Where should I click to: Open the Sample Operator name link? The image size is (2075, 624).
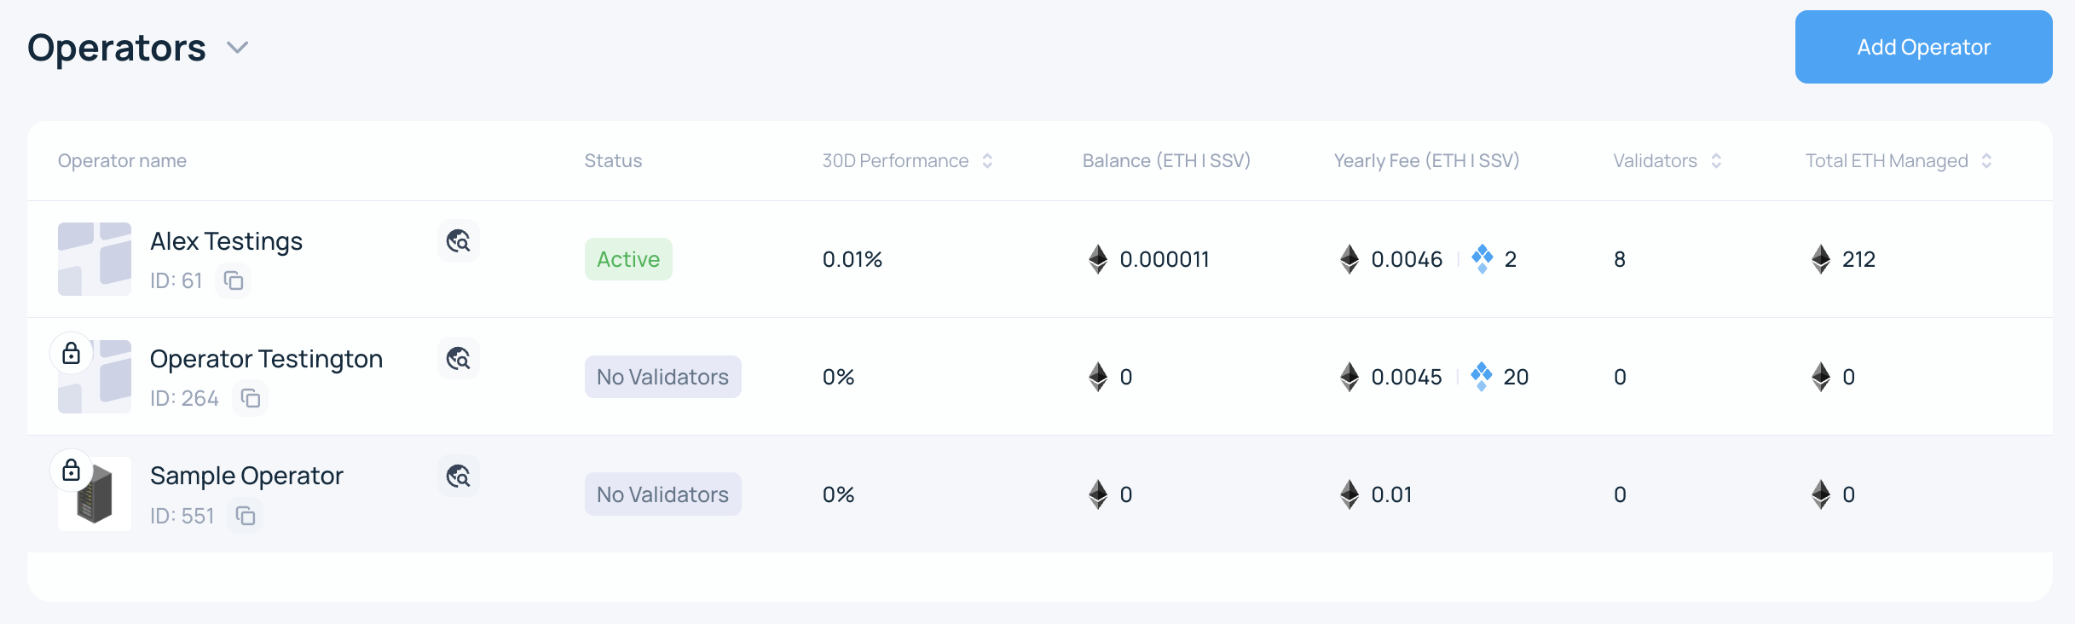246,476
